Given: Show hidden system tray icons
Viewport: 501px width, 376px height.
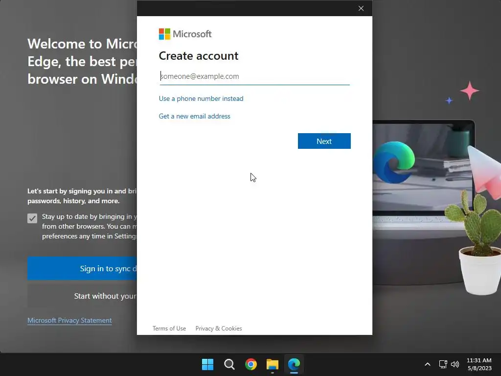Looking at the screenshot, I should [x=428, y=364].
